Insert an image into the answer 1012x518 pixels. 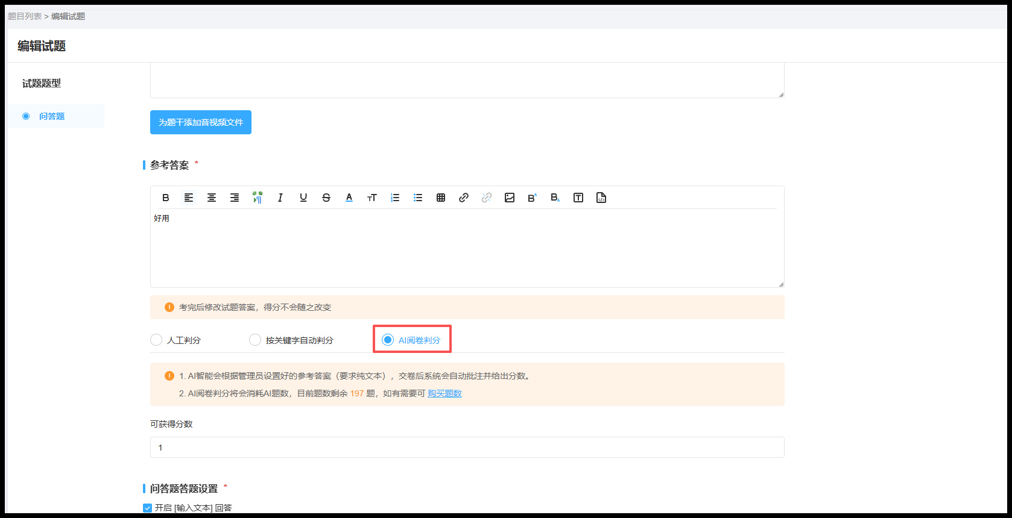pos(510,198)
